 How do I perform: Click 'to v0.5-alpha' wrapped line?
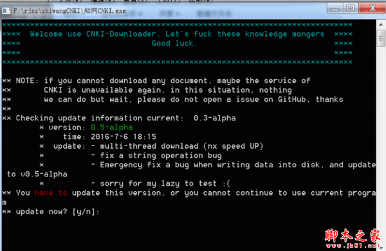pyautogui.click(x=37, y=174)
